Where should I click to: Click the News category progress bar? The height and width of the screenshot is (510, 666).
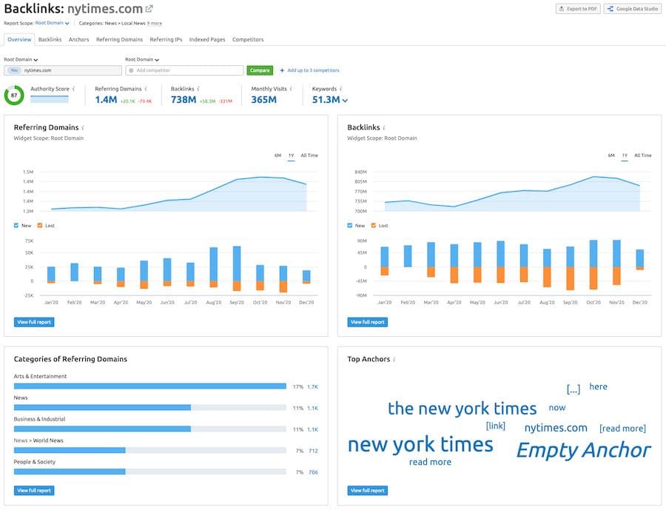150,408
